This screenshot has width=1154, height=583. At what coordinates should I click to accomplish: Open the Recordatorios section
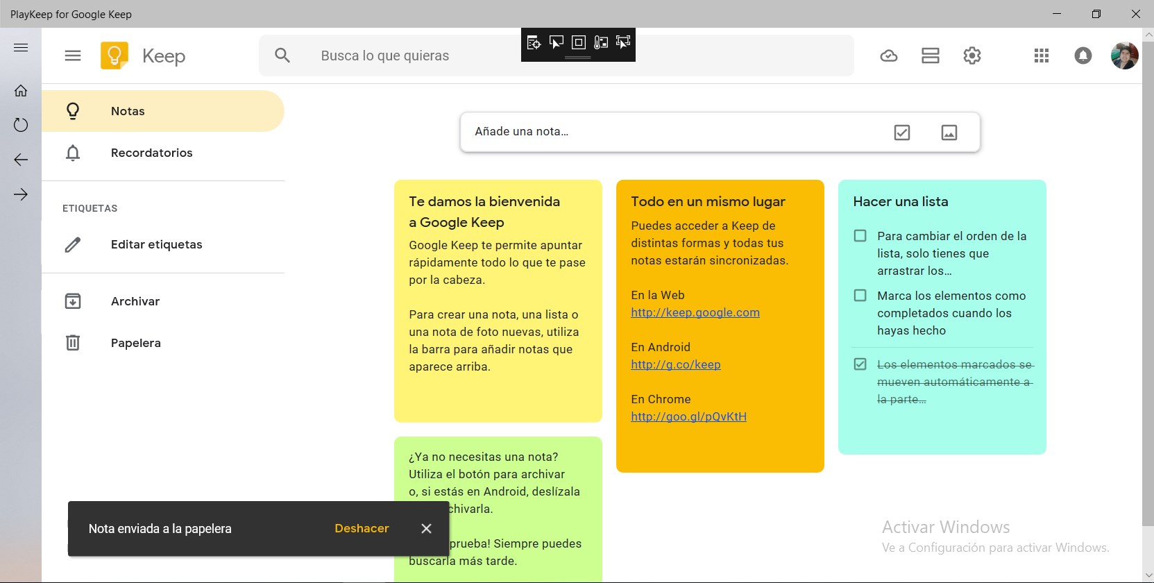click(163, 153)
